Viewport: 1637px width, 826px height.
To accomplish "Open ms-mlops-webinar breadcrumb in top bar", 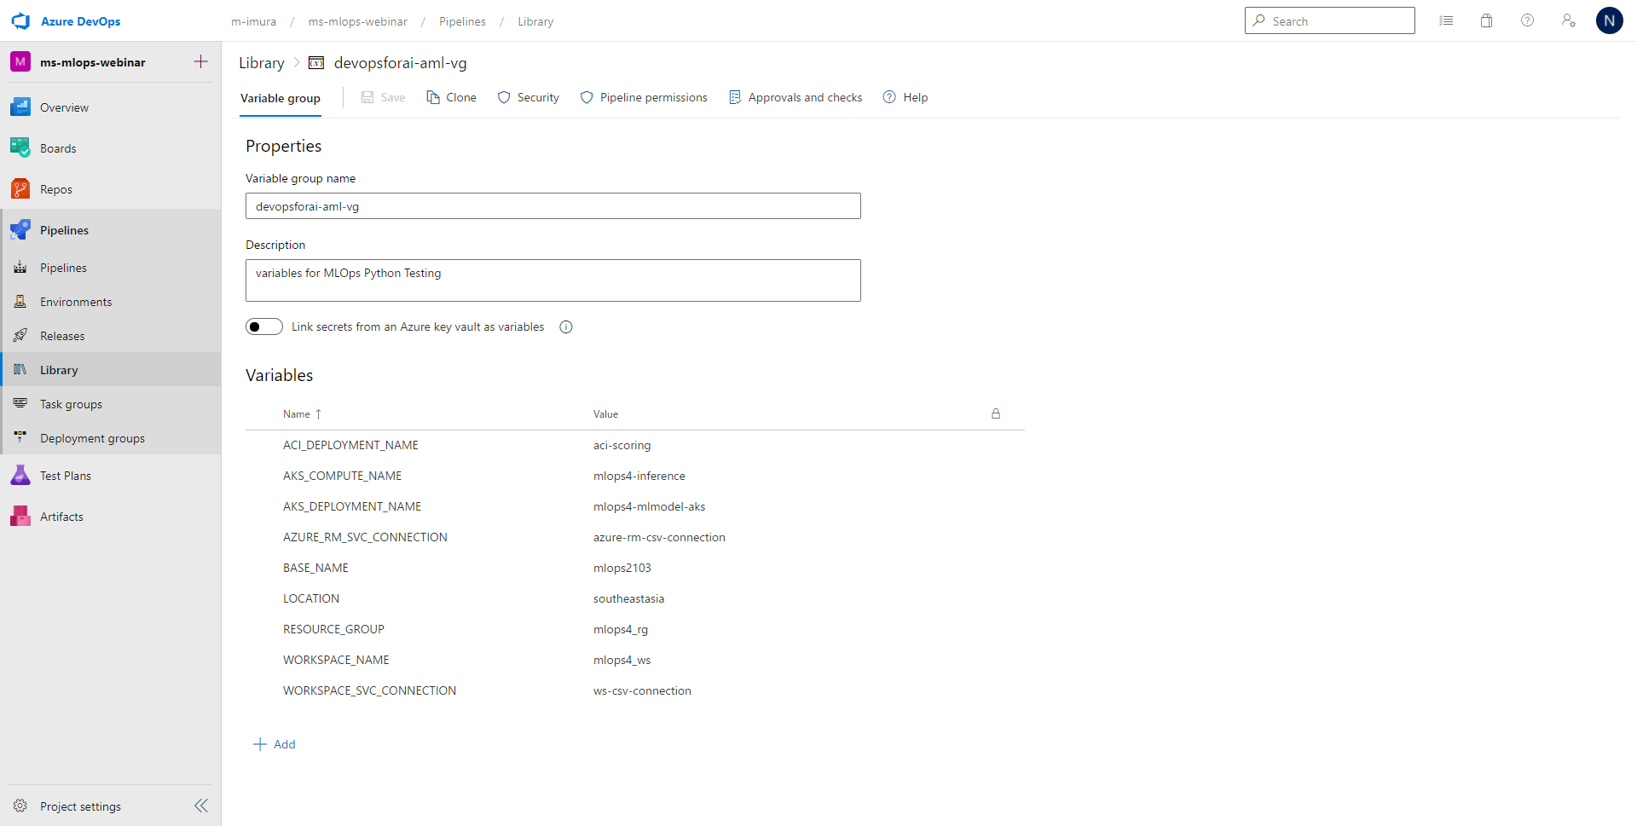I will click(358, 22).
